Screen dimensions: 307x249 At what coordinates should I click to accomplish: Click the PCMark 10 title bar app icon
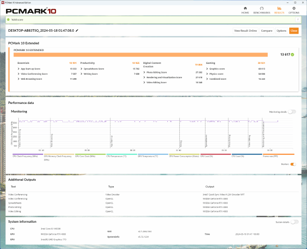pos(3,2)
